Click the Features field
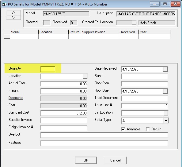The height and width of the screenshot is (167, 182). click(x=104, y=143)
